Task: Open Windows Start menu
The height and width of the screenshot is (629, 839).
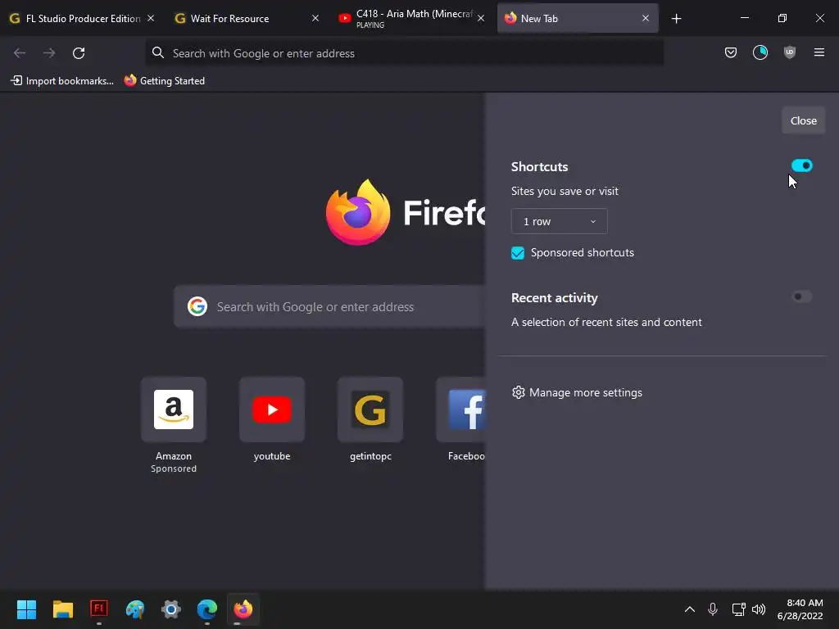Action: pos(26,609)
